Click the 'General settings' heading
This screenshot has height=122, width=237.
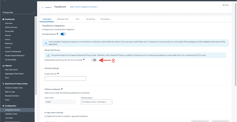(x=51, y=68)
